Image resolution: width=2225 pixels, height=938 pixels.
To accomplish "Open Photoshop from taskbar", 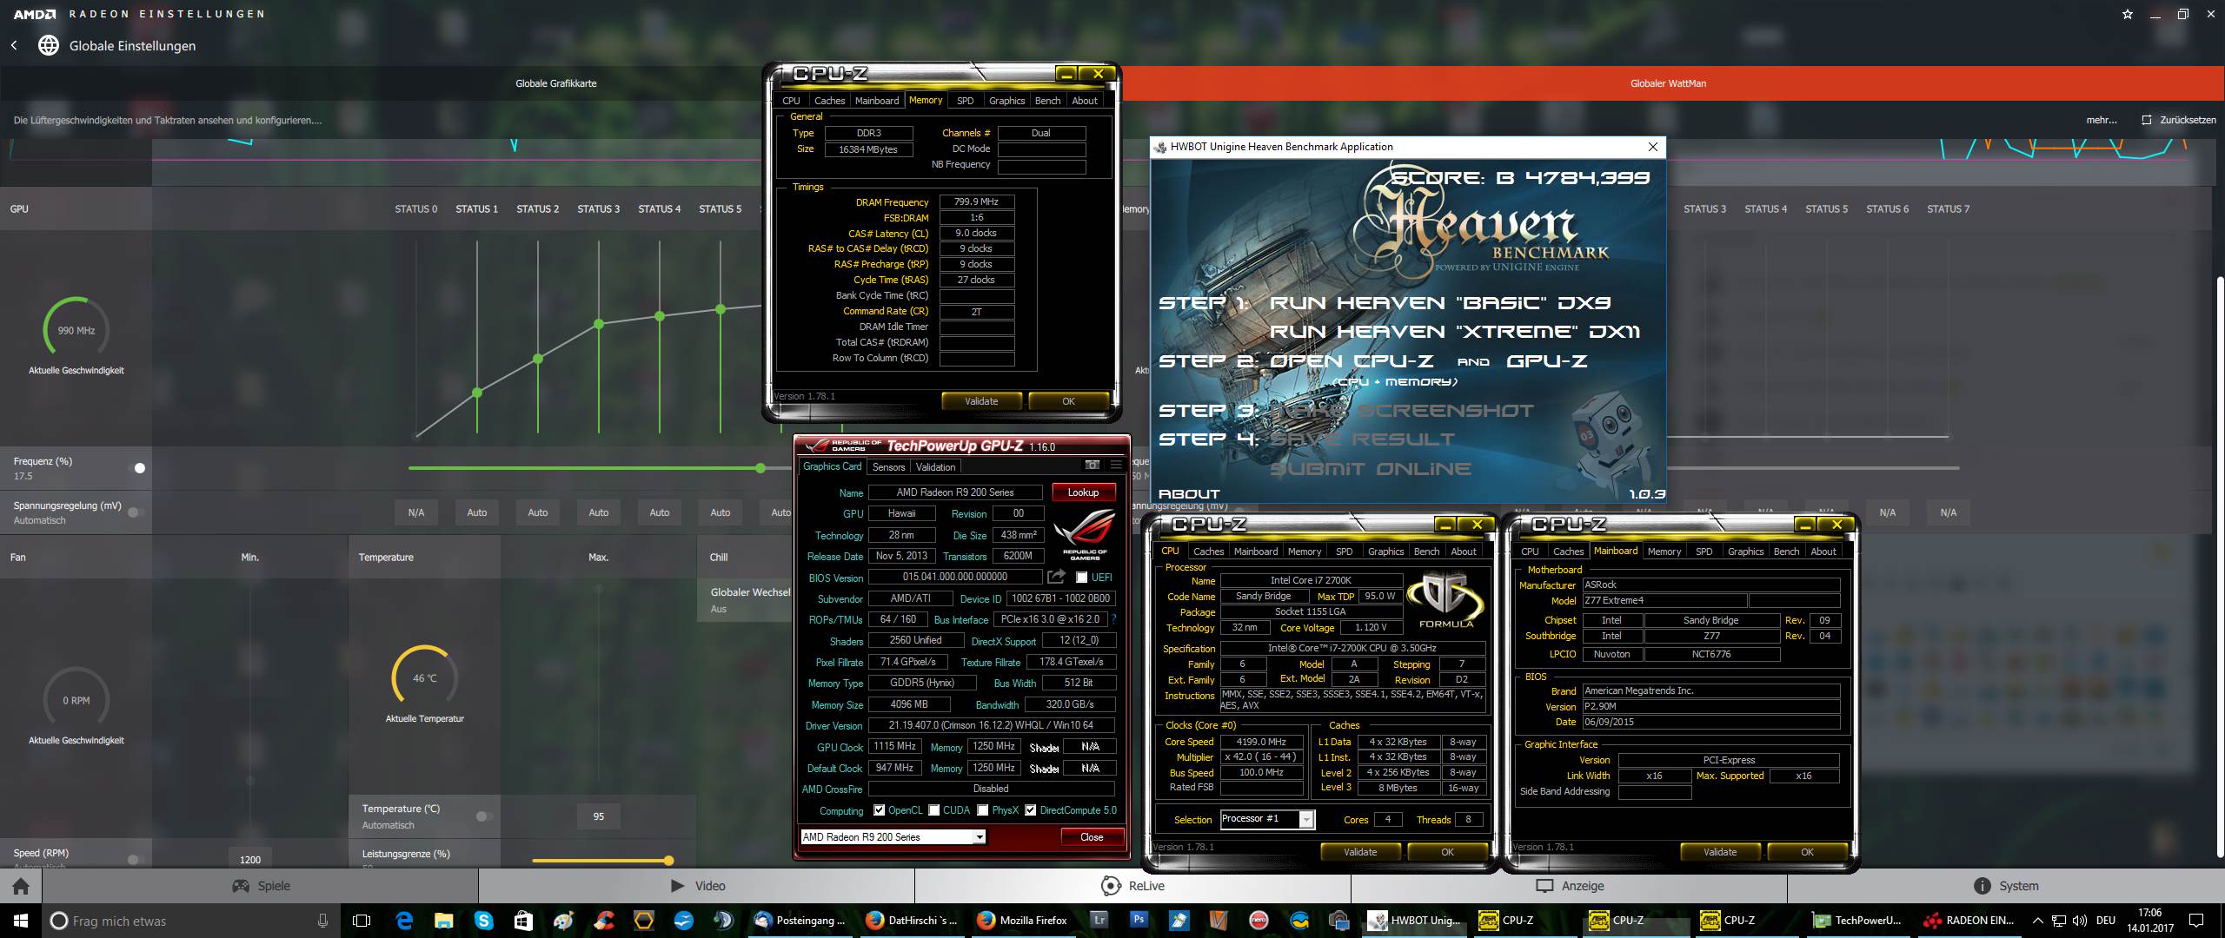I will [x=1139, y=919].
